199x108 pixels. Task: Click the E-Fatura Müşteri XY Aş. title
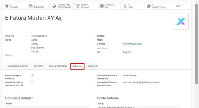tap(34, 18)
